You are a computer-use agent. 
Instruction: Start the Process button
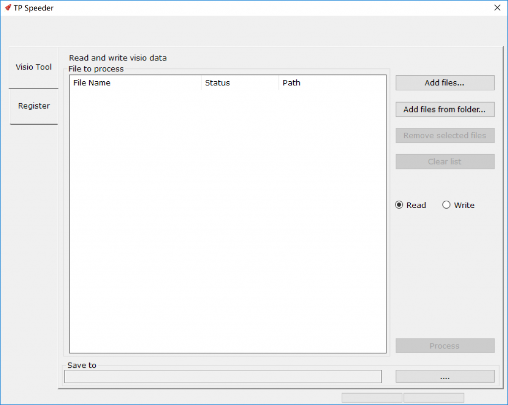point(444,346)
